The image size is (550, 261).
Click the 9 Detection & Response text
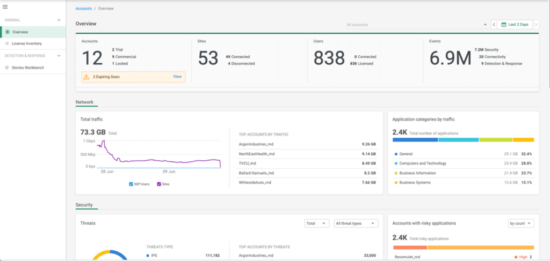[502, 64]
